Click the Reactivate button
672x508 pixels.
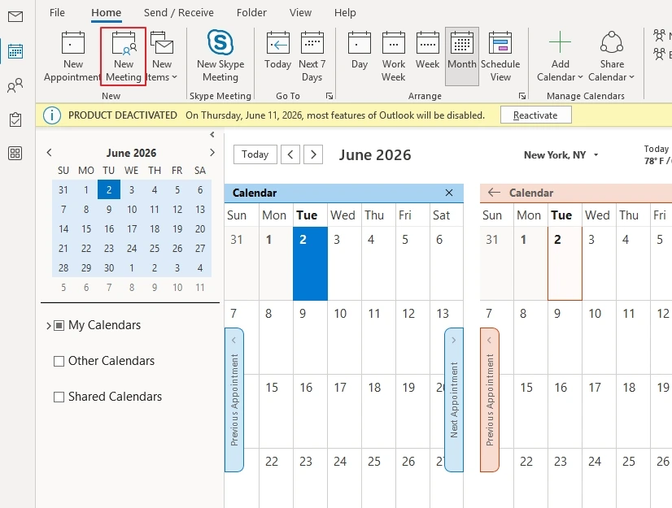click(x=535, y=115)
